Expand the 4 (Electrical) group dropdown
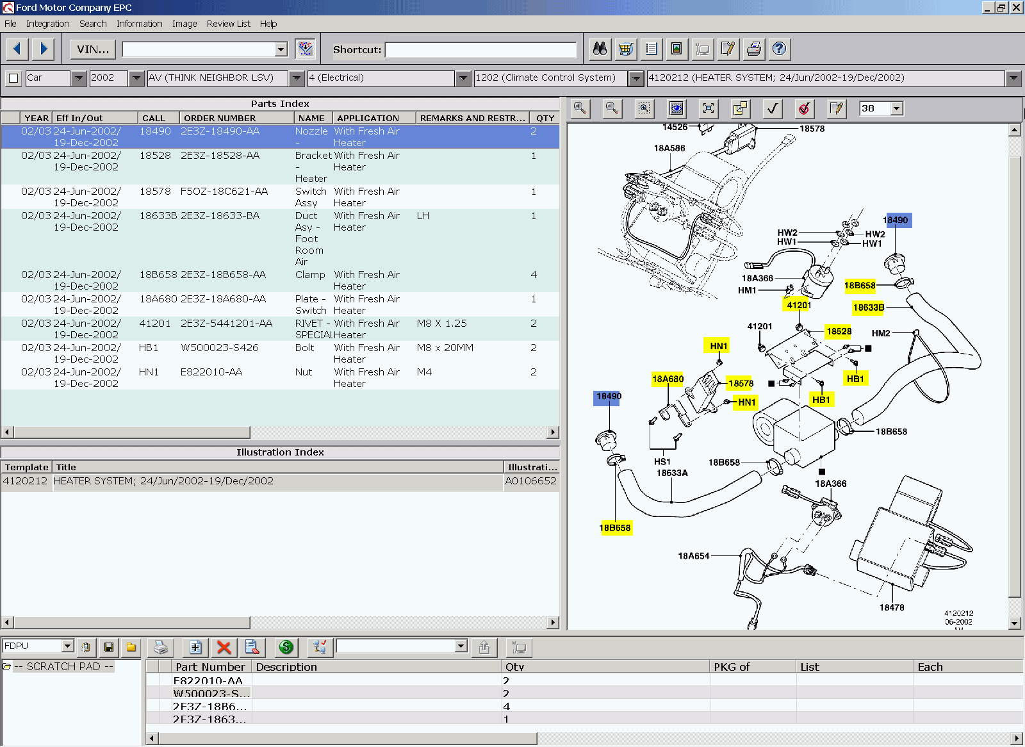 pos(463,78)
